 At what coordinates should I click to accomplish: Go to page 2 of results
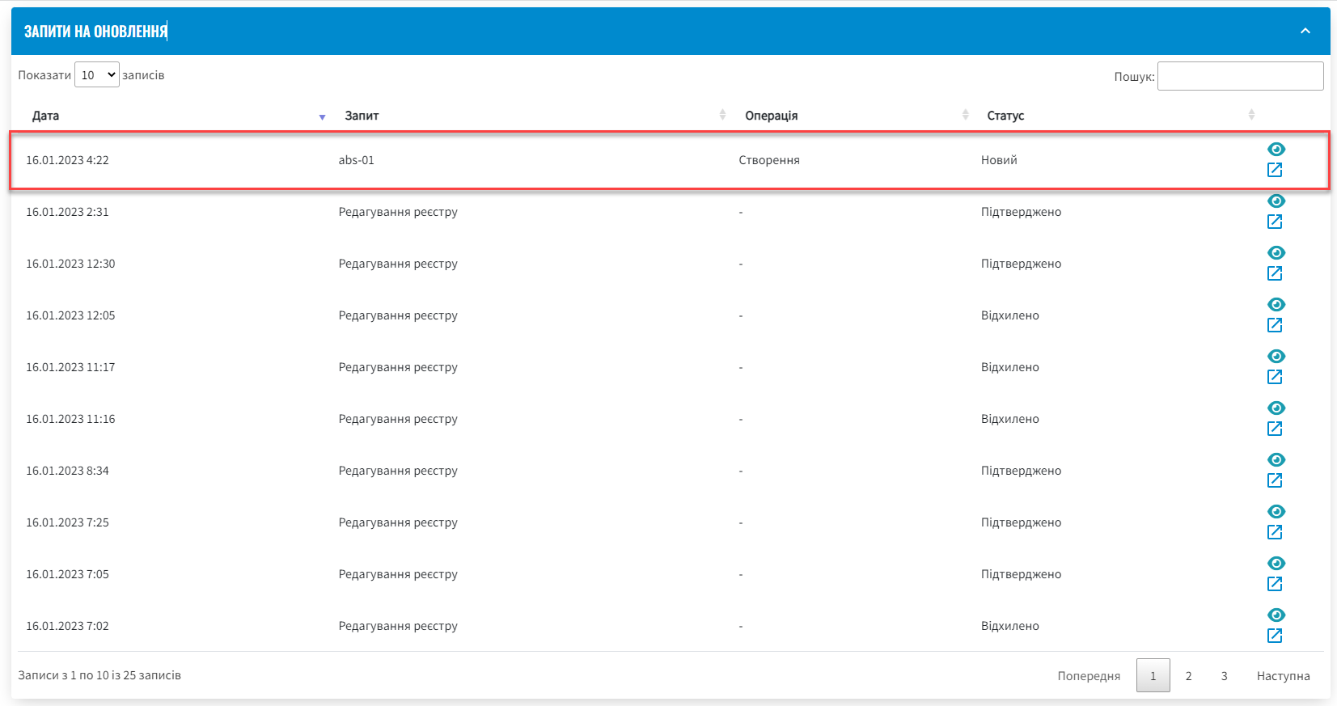coord(1188,676)
